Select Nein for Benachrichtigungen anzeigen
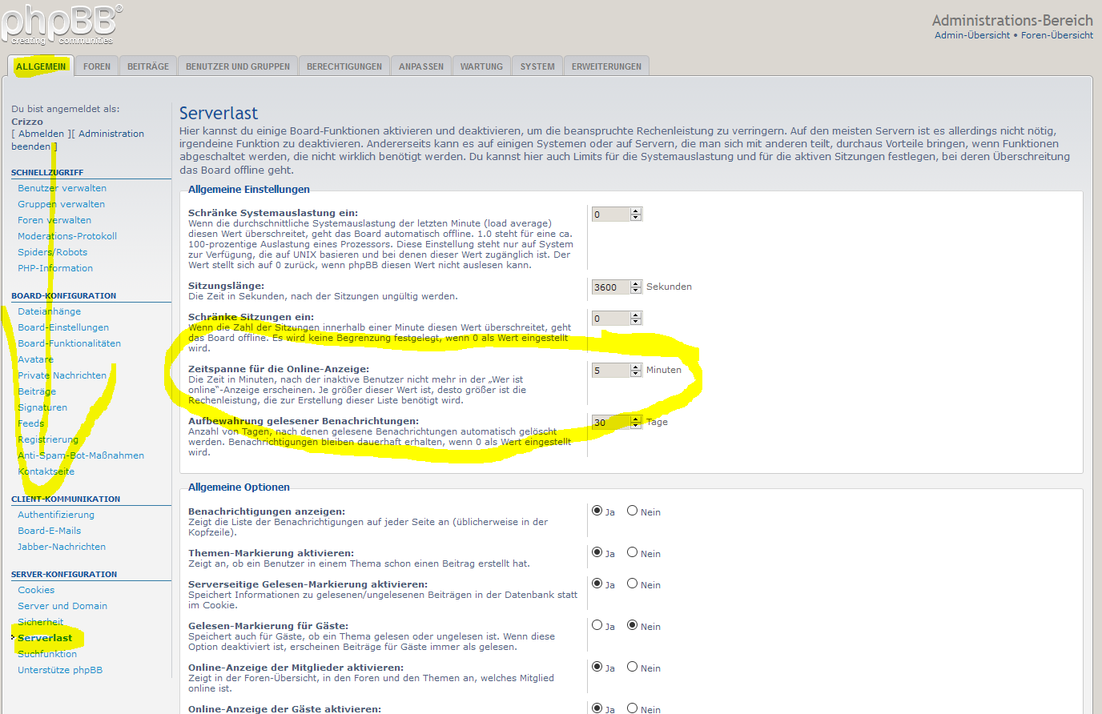Viewport: 1102px width, 714px height. click(633, 511)
